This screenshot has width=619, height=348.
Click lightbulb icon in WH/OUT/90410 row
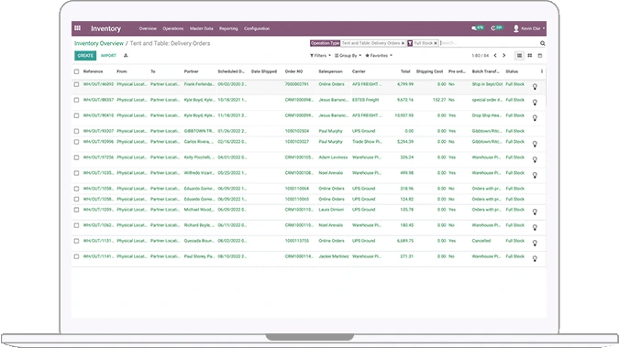(535, 118)
